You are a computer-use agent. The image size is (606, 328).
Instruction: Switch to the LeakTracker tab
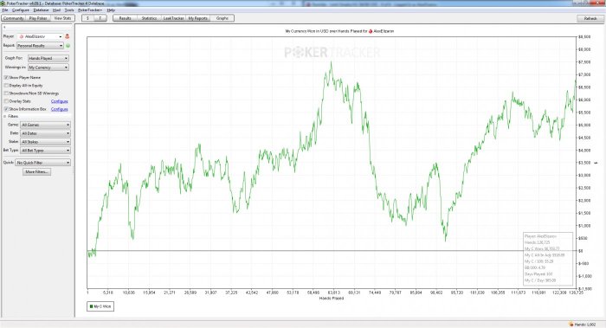[x=173, y=18]
